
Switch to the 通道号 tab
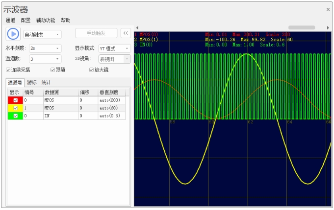15,83
